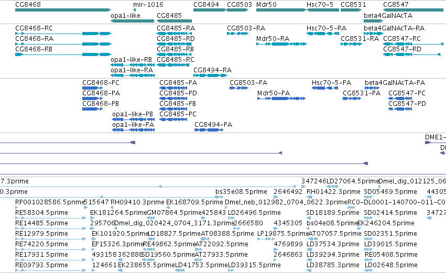Image resolution: width=446 pixels, height=273 pixels.
Task: Click the CG8468-PB protein label
Action: pos(101,104)
